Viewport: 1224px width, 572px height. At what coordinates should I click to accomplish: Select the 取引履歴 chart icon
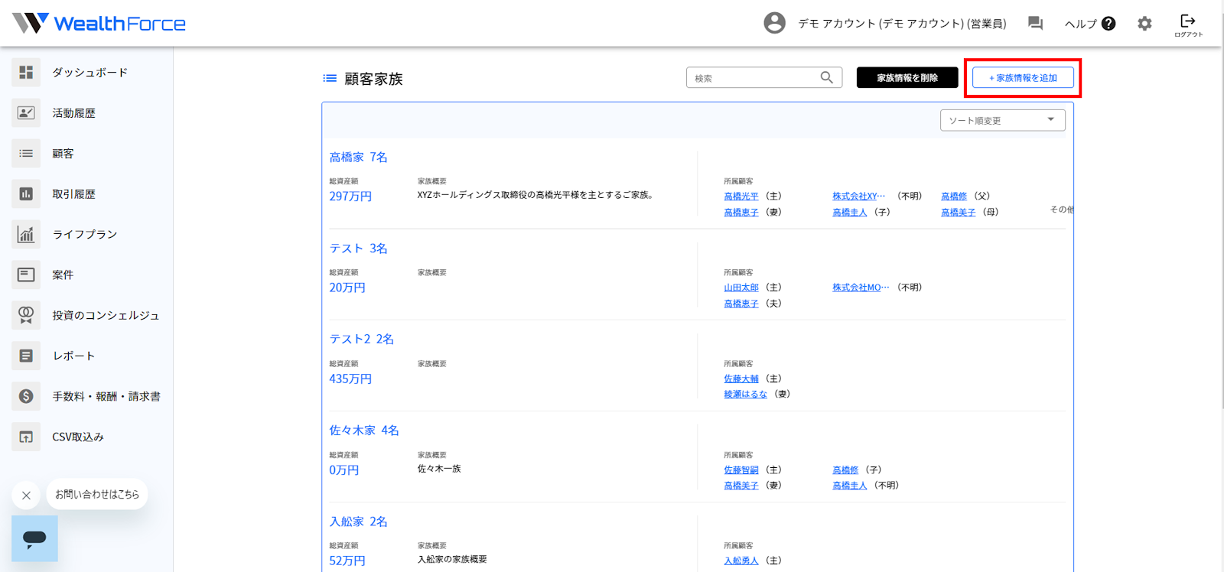26,193
